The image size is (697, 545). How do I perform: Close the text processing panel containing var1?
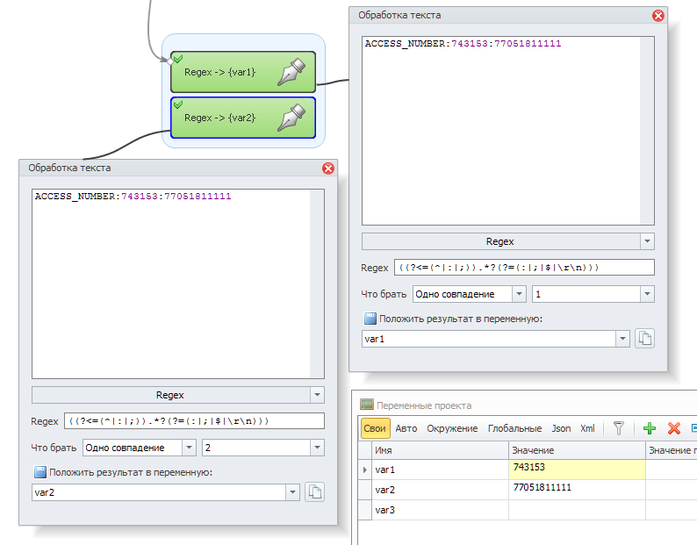pyautogui.click(x=657, y=16)
